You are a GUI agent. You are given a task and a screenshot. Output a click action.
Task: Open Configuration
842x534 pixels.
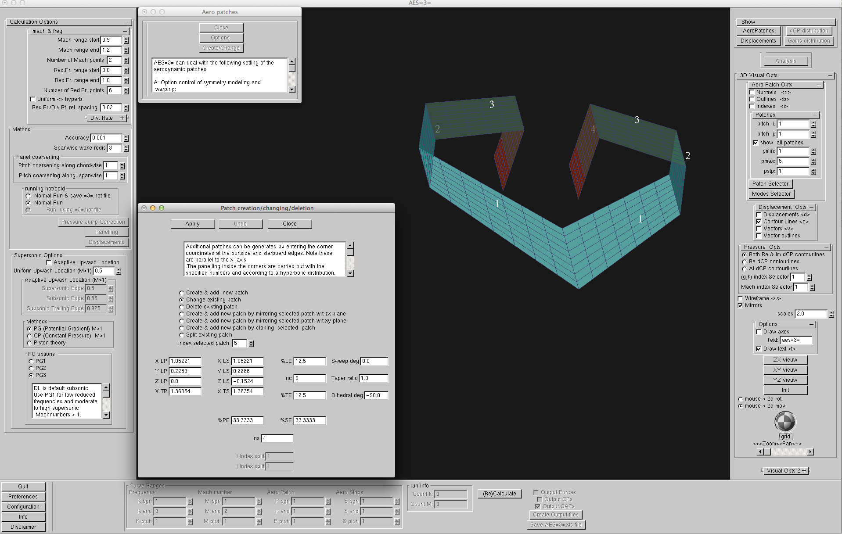pyautogui.click(x=23, y=507)
